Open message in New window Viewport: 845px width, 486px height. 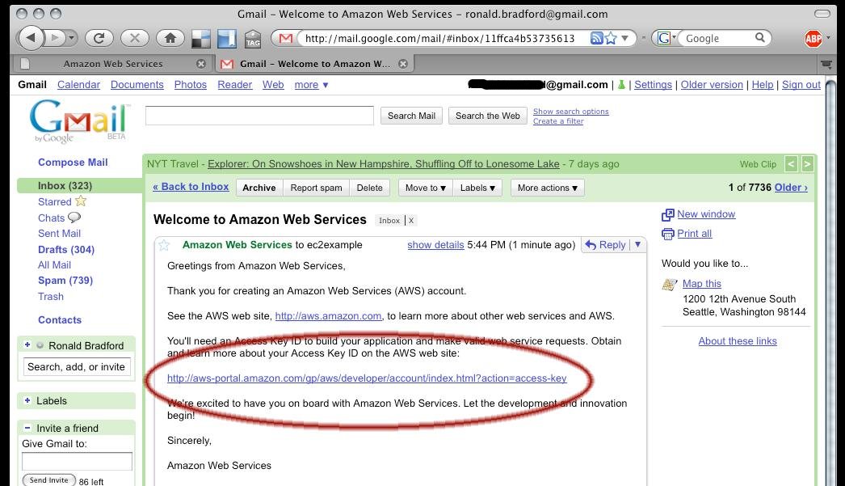pyautogui.click(x=706, y=214)
